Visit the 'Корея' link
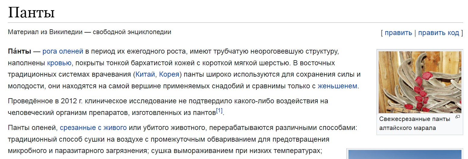Viewport: 468px width, 159px height. 169,75
